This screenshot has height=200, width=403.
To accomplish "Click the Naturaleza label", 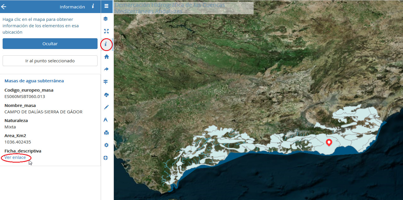I will (x=16, y=121).
